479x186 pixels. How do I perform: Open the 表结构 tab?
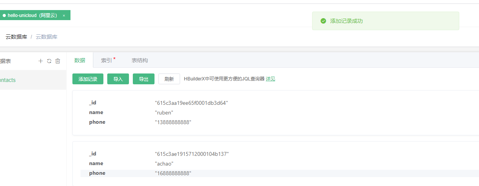(139, 60)
